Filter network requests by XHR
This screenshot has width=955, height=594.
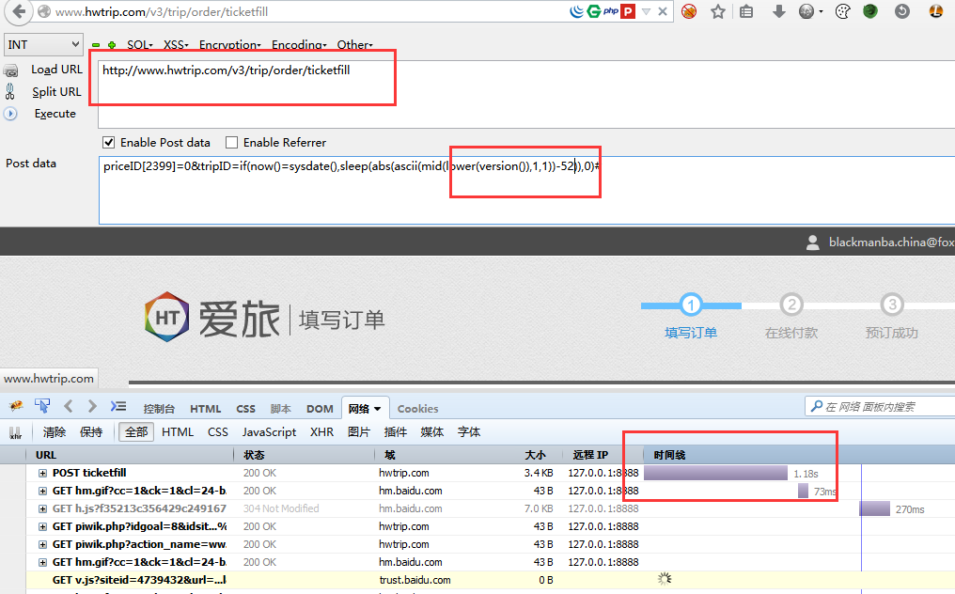[x=321, y=432]
